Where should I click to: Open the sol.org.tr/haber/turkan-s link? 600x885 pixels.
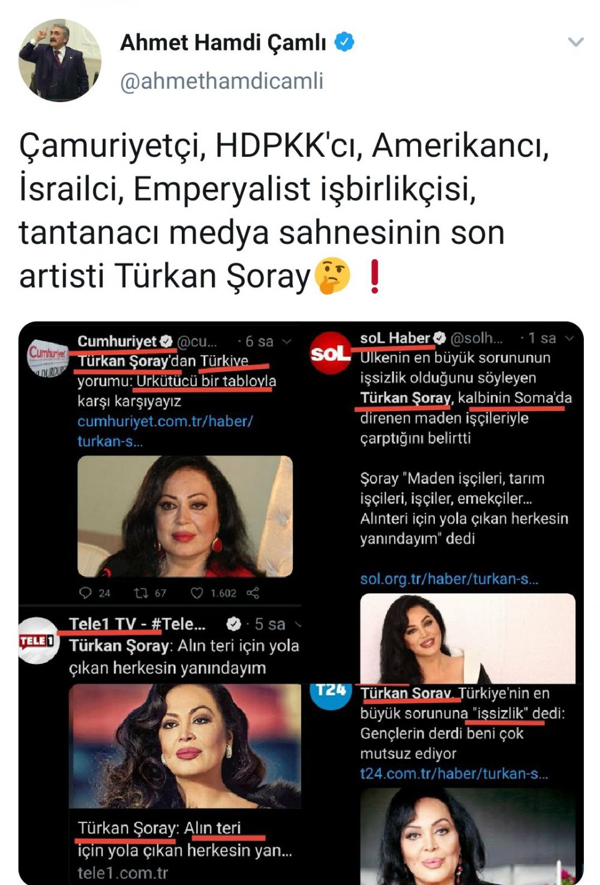(x=449, y=579)
